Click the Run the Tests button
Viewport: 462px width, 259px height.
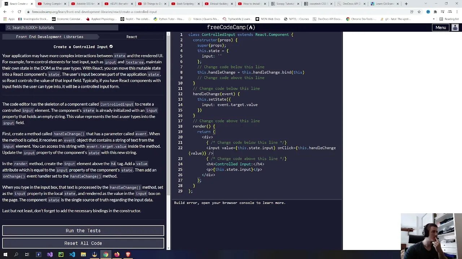tap(83, 231)
